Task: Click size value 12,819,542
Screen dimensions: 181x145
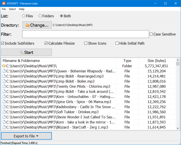Action: (156, 91)
